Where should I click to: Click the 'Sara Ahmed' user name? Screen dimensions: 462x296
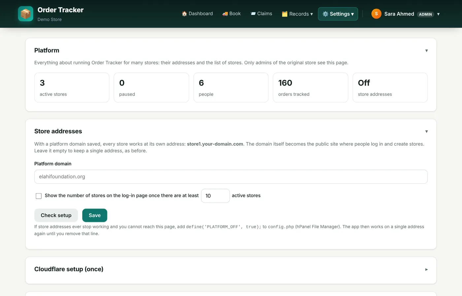399,14
